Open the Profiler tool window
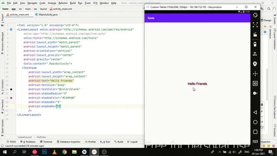 click(x=90, y=142)
